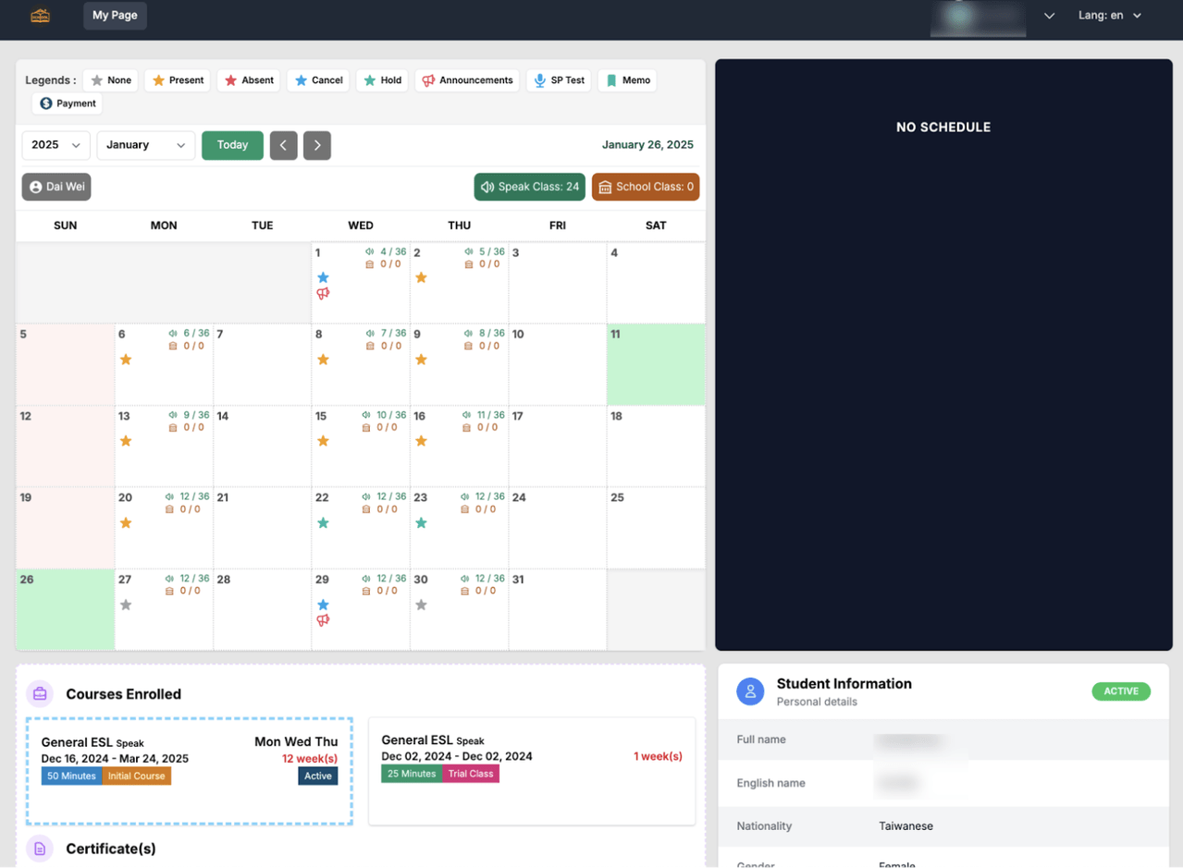1183x868 pixels.
Task: Select the General ESL Initial Course card
Action: click(x=190, y=771)
